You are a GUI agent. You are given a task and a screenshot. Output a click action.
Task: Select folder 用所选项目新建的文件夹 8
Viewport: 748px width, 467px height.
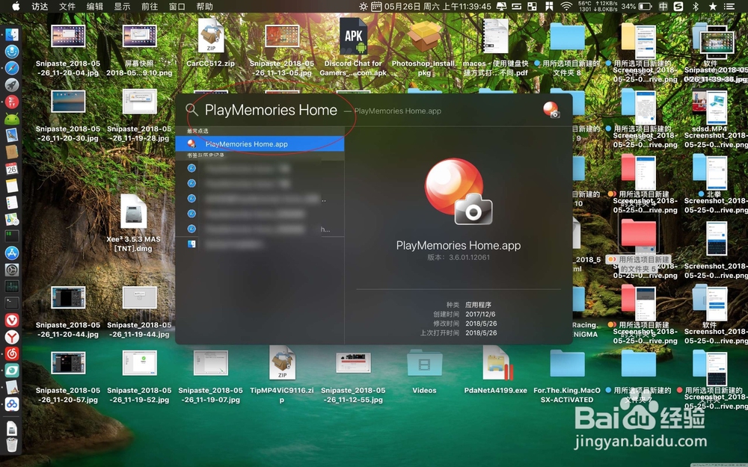567,37
